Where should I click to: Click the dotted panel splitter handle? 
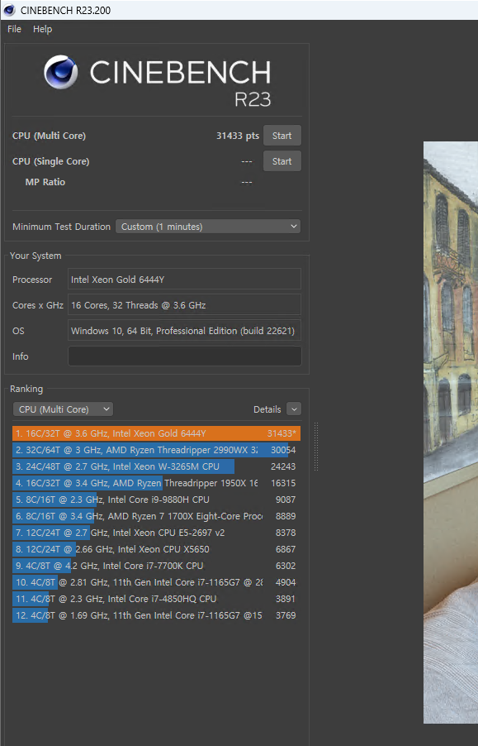316,447
